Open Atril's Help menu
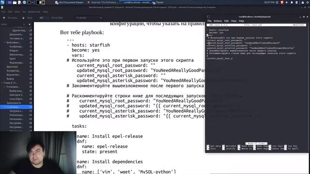310x174 pixels. (45, 12)
